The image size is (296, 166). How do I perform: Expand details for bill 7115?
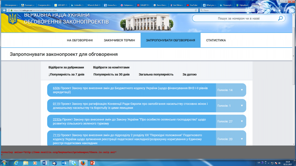242,139
